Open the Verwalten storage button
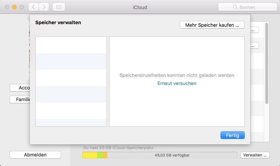The height and width of the screenshot is (166, 280). pyautogui.click(x=255, y=155)
